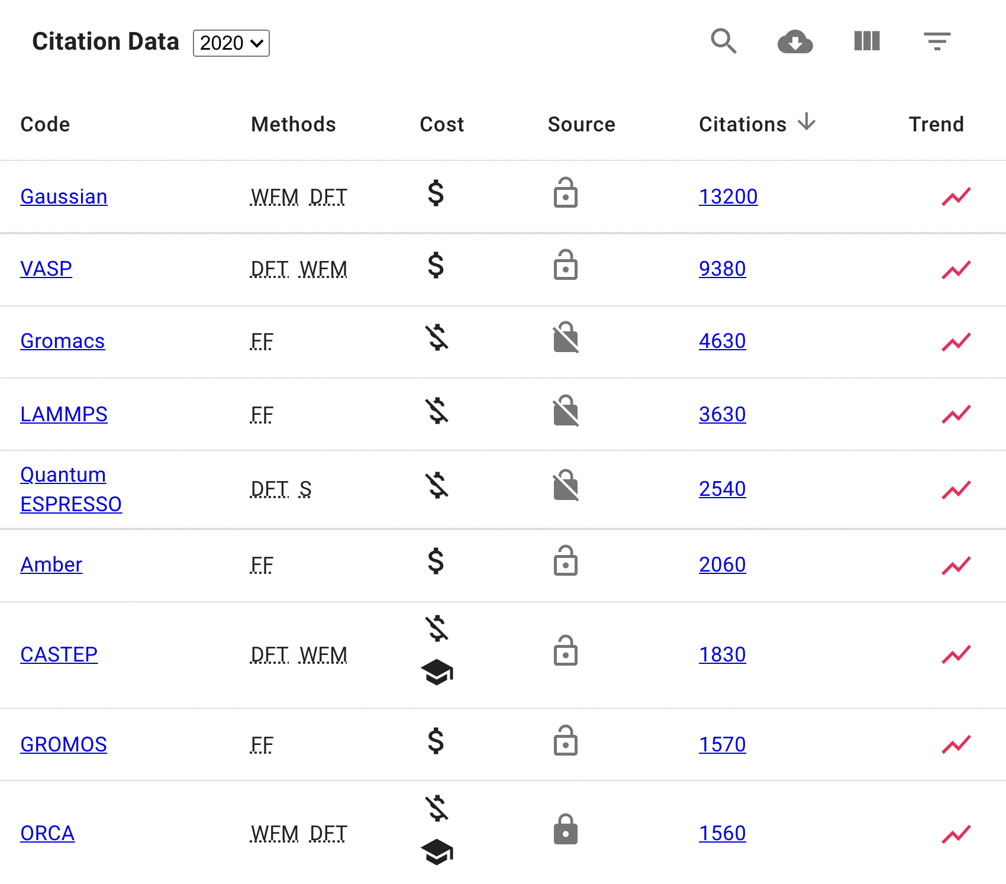Select the year 2020 dropdown

click(x=231, y=43)
